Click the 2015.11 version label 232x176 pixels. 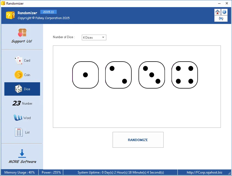tap(49, 12)
